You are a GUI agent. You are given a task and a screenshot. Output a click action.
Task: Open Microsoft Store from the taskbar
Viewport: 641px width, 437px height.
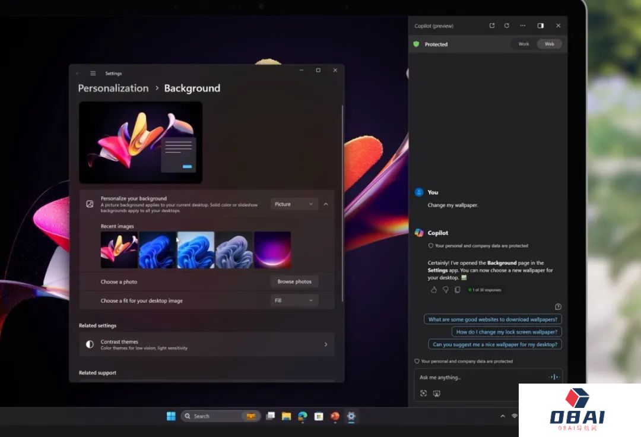[319, 416]
